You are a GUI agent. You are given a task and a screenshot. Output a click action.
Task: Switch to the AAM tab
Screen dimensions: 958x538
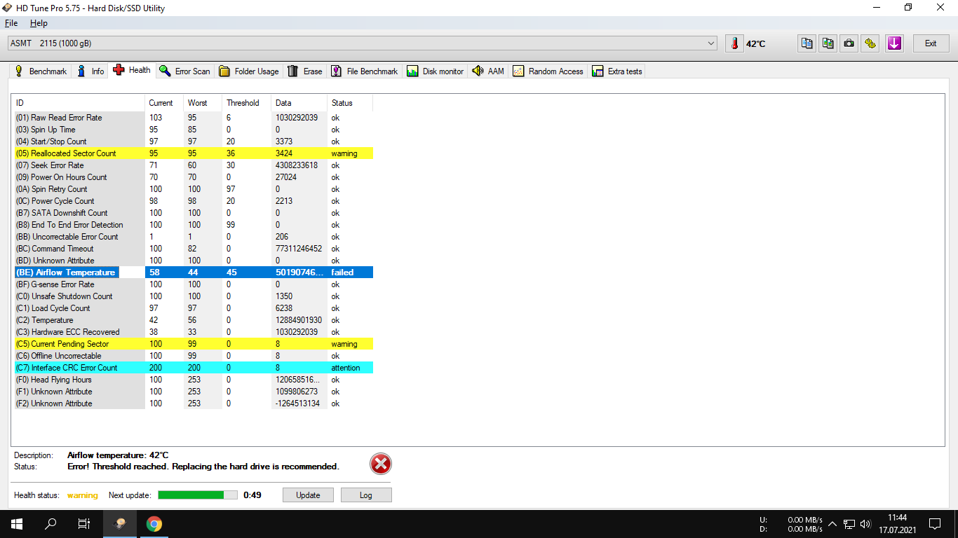coord(488,71)
